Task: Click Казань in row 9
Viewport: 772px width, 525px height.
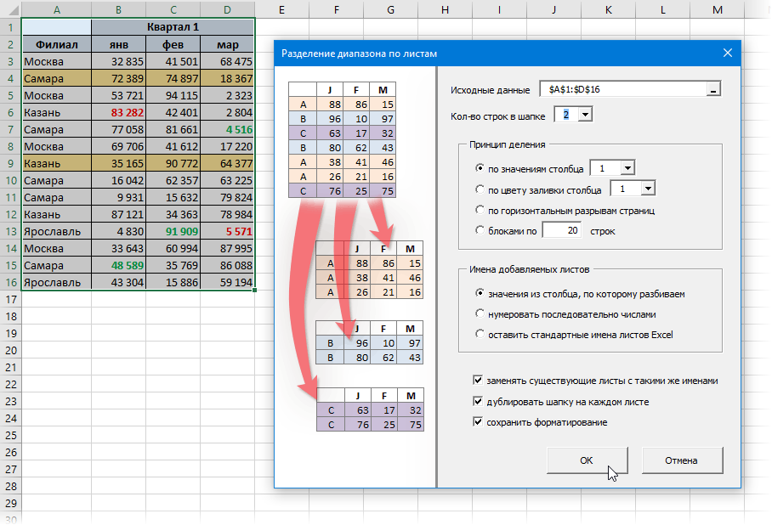Action: tap(57, 163)
